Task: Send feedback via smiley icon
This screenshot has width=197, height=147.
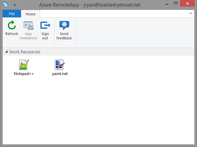Action: coord(64,25)
